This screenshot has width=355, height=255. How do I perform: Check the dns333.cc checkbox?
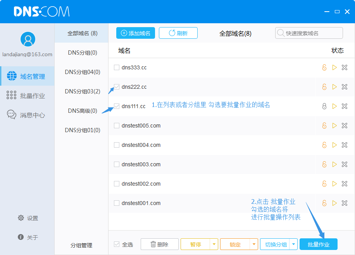(x=117, y=67)
